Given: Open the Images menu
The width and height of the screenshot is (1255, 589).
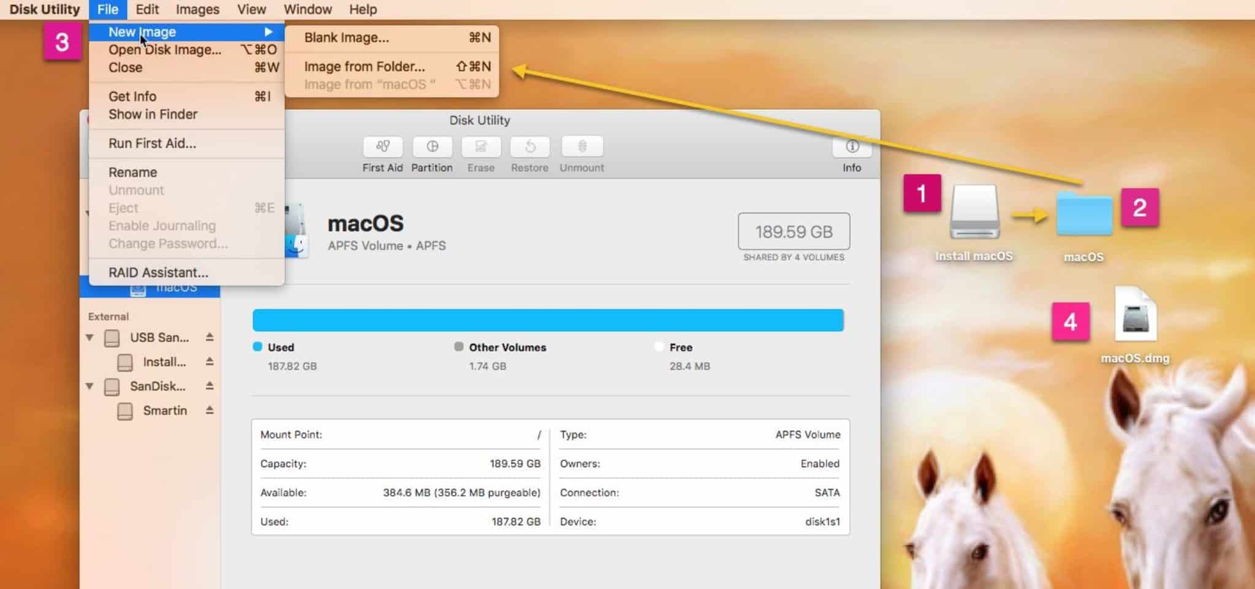Looking at the screenshot, I should click(x=197, y=9).
